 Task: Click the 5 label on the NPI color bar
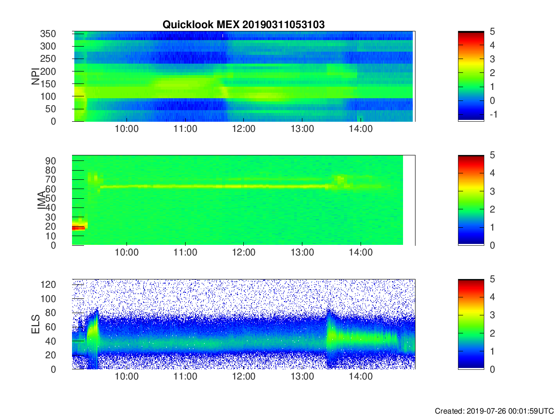pyautogui.click(x=492, y=31)
